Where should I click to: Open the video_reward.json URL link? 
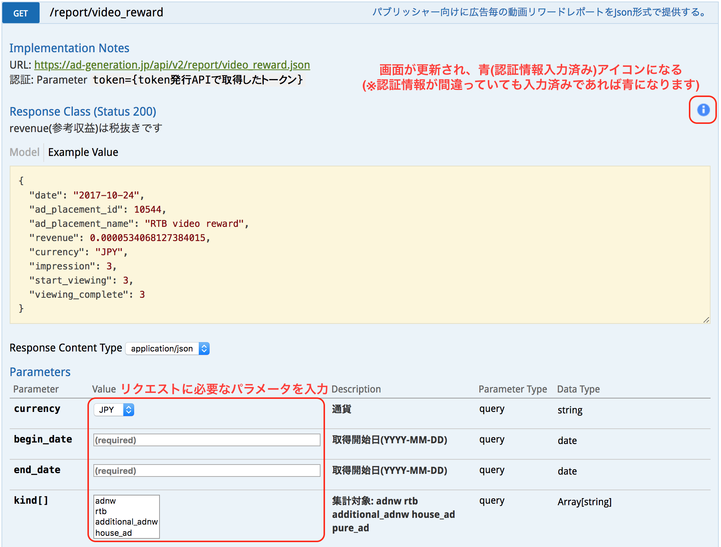pyautogui.click(x=172, y=65)
